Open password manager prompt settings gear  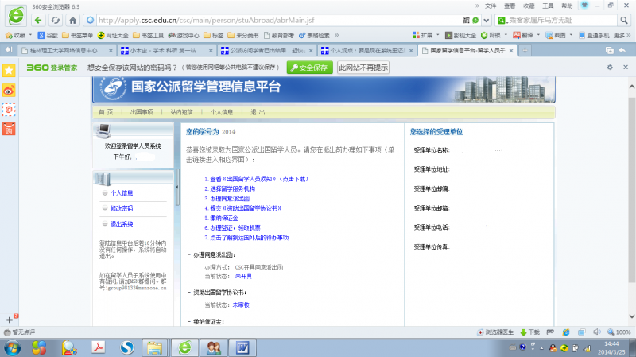click(610, 68)
